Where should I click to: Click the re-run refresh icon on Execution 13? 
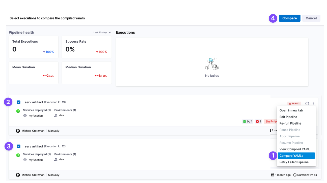pyautogui.click(x=307, y=103)
